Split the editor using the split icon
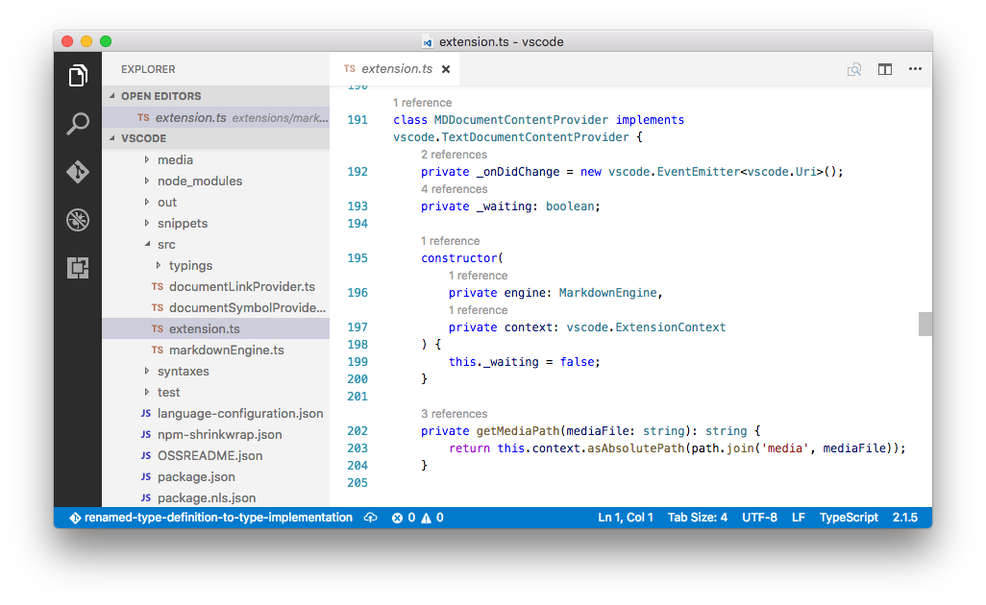 (x=884, y=69)
